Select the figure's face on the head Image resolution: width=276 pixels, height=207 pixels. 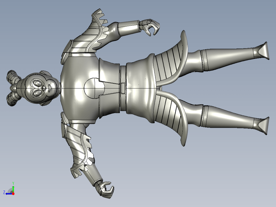42,88
